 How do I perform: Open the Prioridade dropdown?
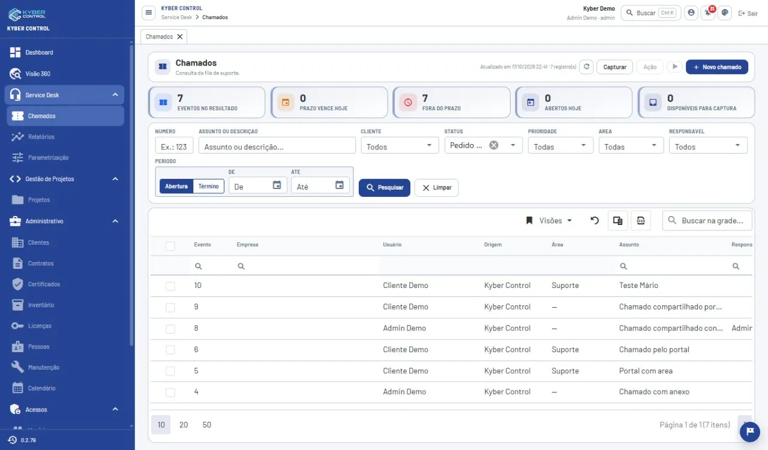click(560, 146)
